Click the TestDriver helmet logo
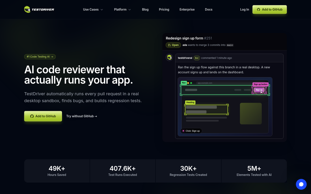 (27, 9)
